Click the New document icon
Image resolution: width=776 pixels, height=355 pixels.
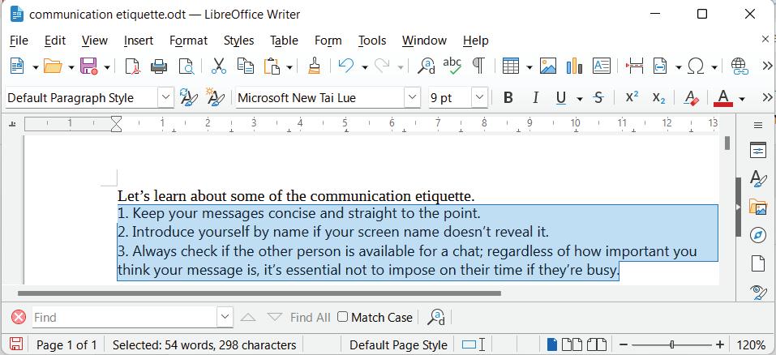tap(17, 66)
